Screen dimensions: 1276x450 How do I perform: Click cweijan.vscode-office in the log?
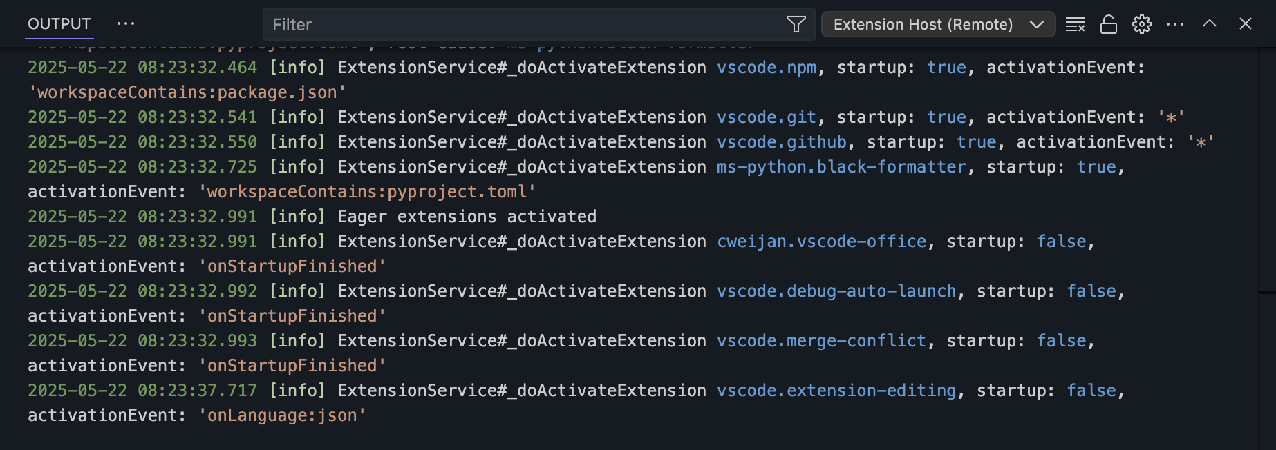click(821, 242)
